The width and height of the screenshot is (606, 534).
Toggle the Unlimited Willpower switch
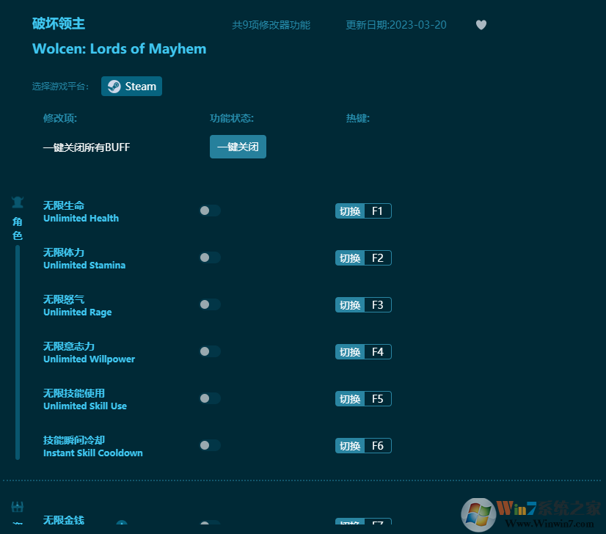coord(209,351)
